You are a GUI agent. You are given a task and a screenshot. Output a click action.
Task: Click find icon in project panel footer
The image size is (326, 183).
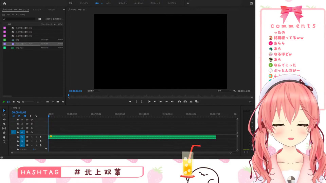(x=53, y=102)
